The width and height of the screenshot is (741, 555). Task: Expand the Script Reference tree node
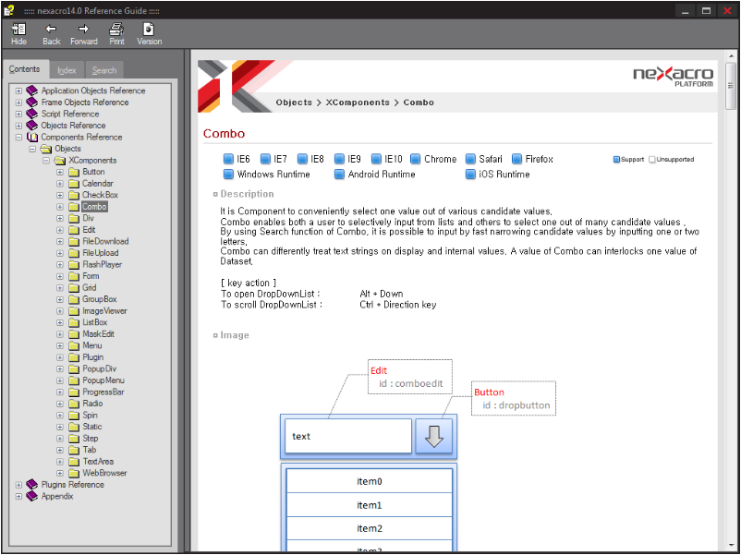18,114
